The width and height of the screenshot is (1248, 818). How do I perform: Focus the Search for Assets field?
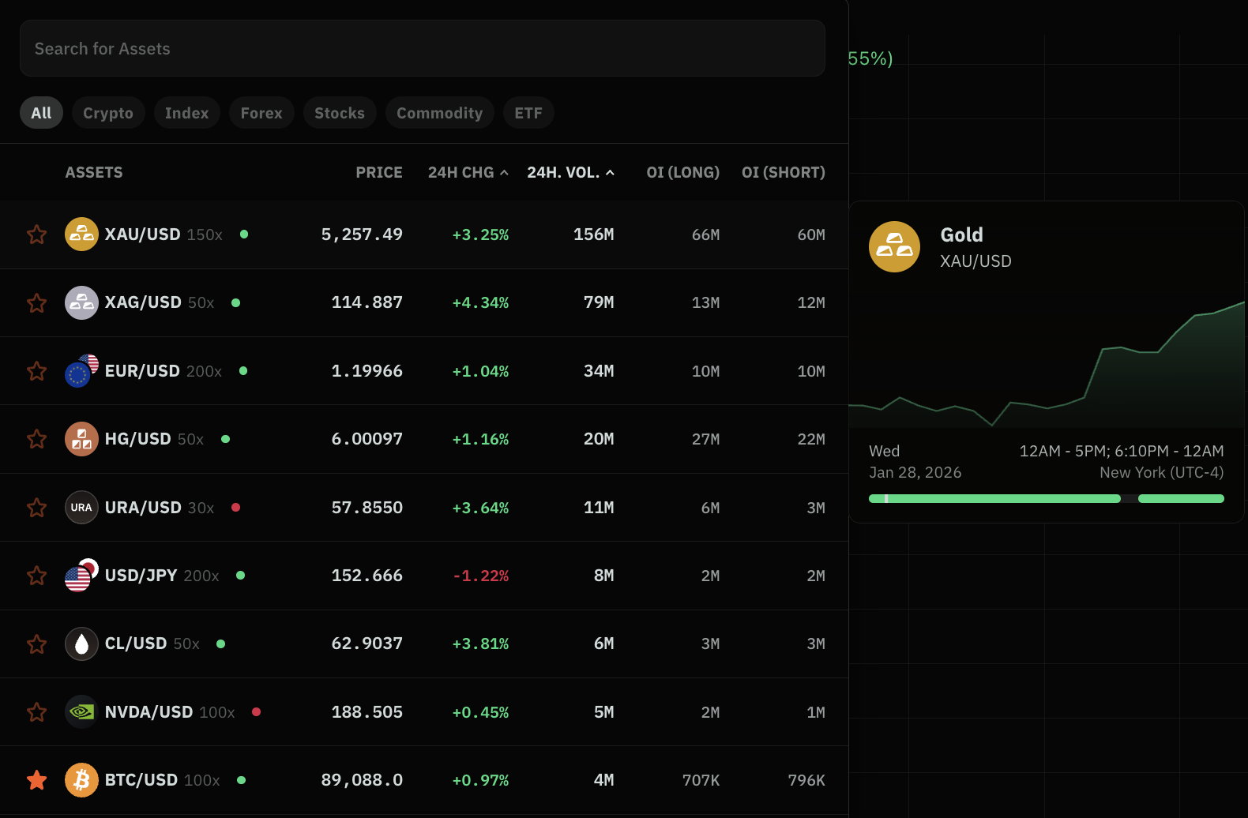[422, 49]
